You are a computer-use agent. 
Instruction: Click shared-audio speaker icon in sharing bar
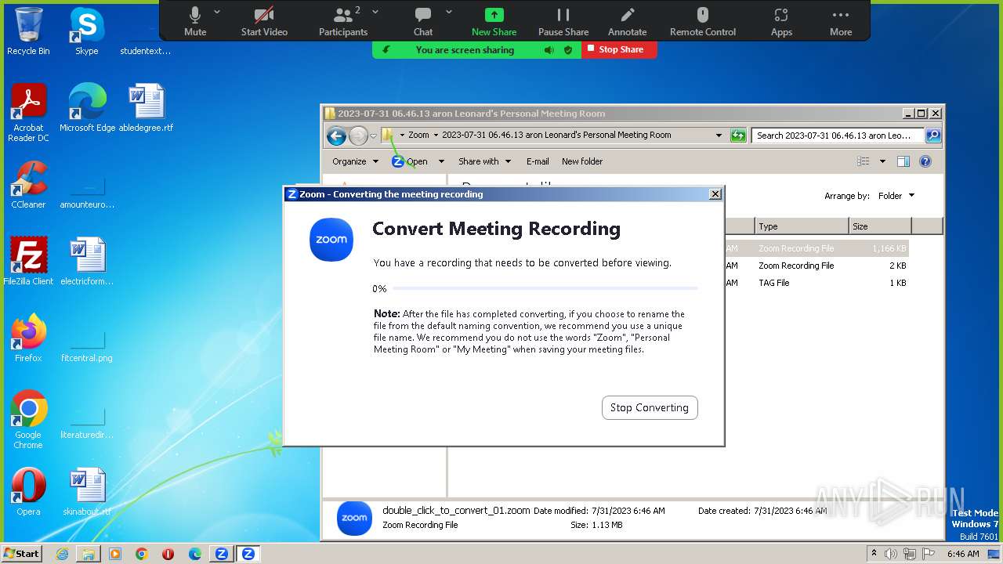549,50
